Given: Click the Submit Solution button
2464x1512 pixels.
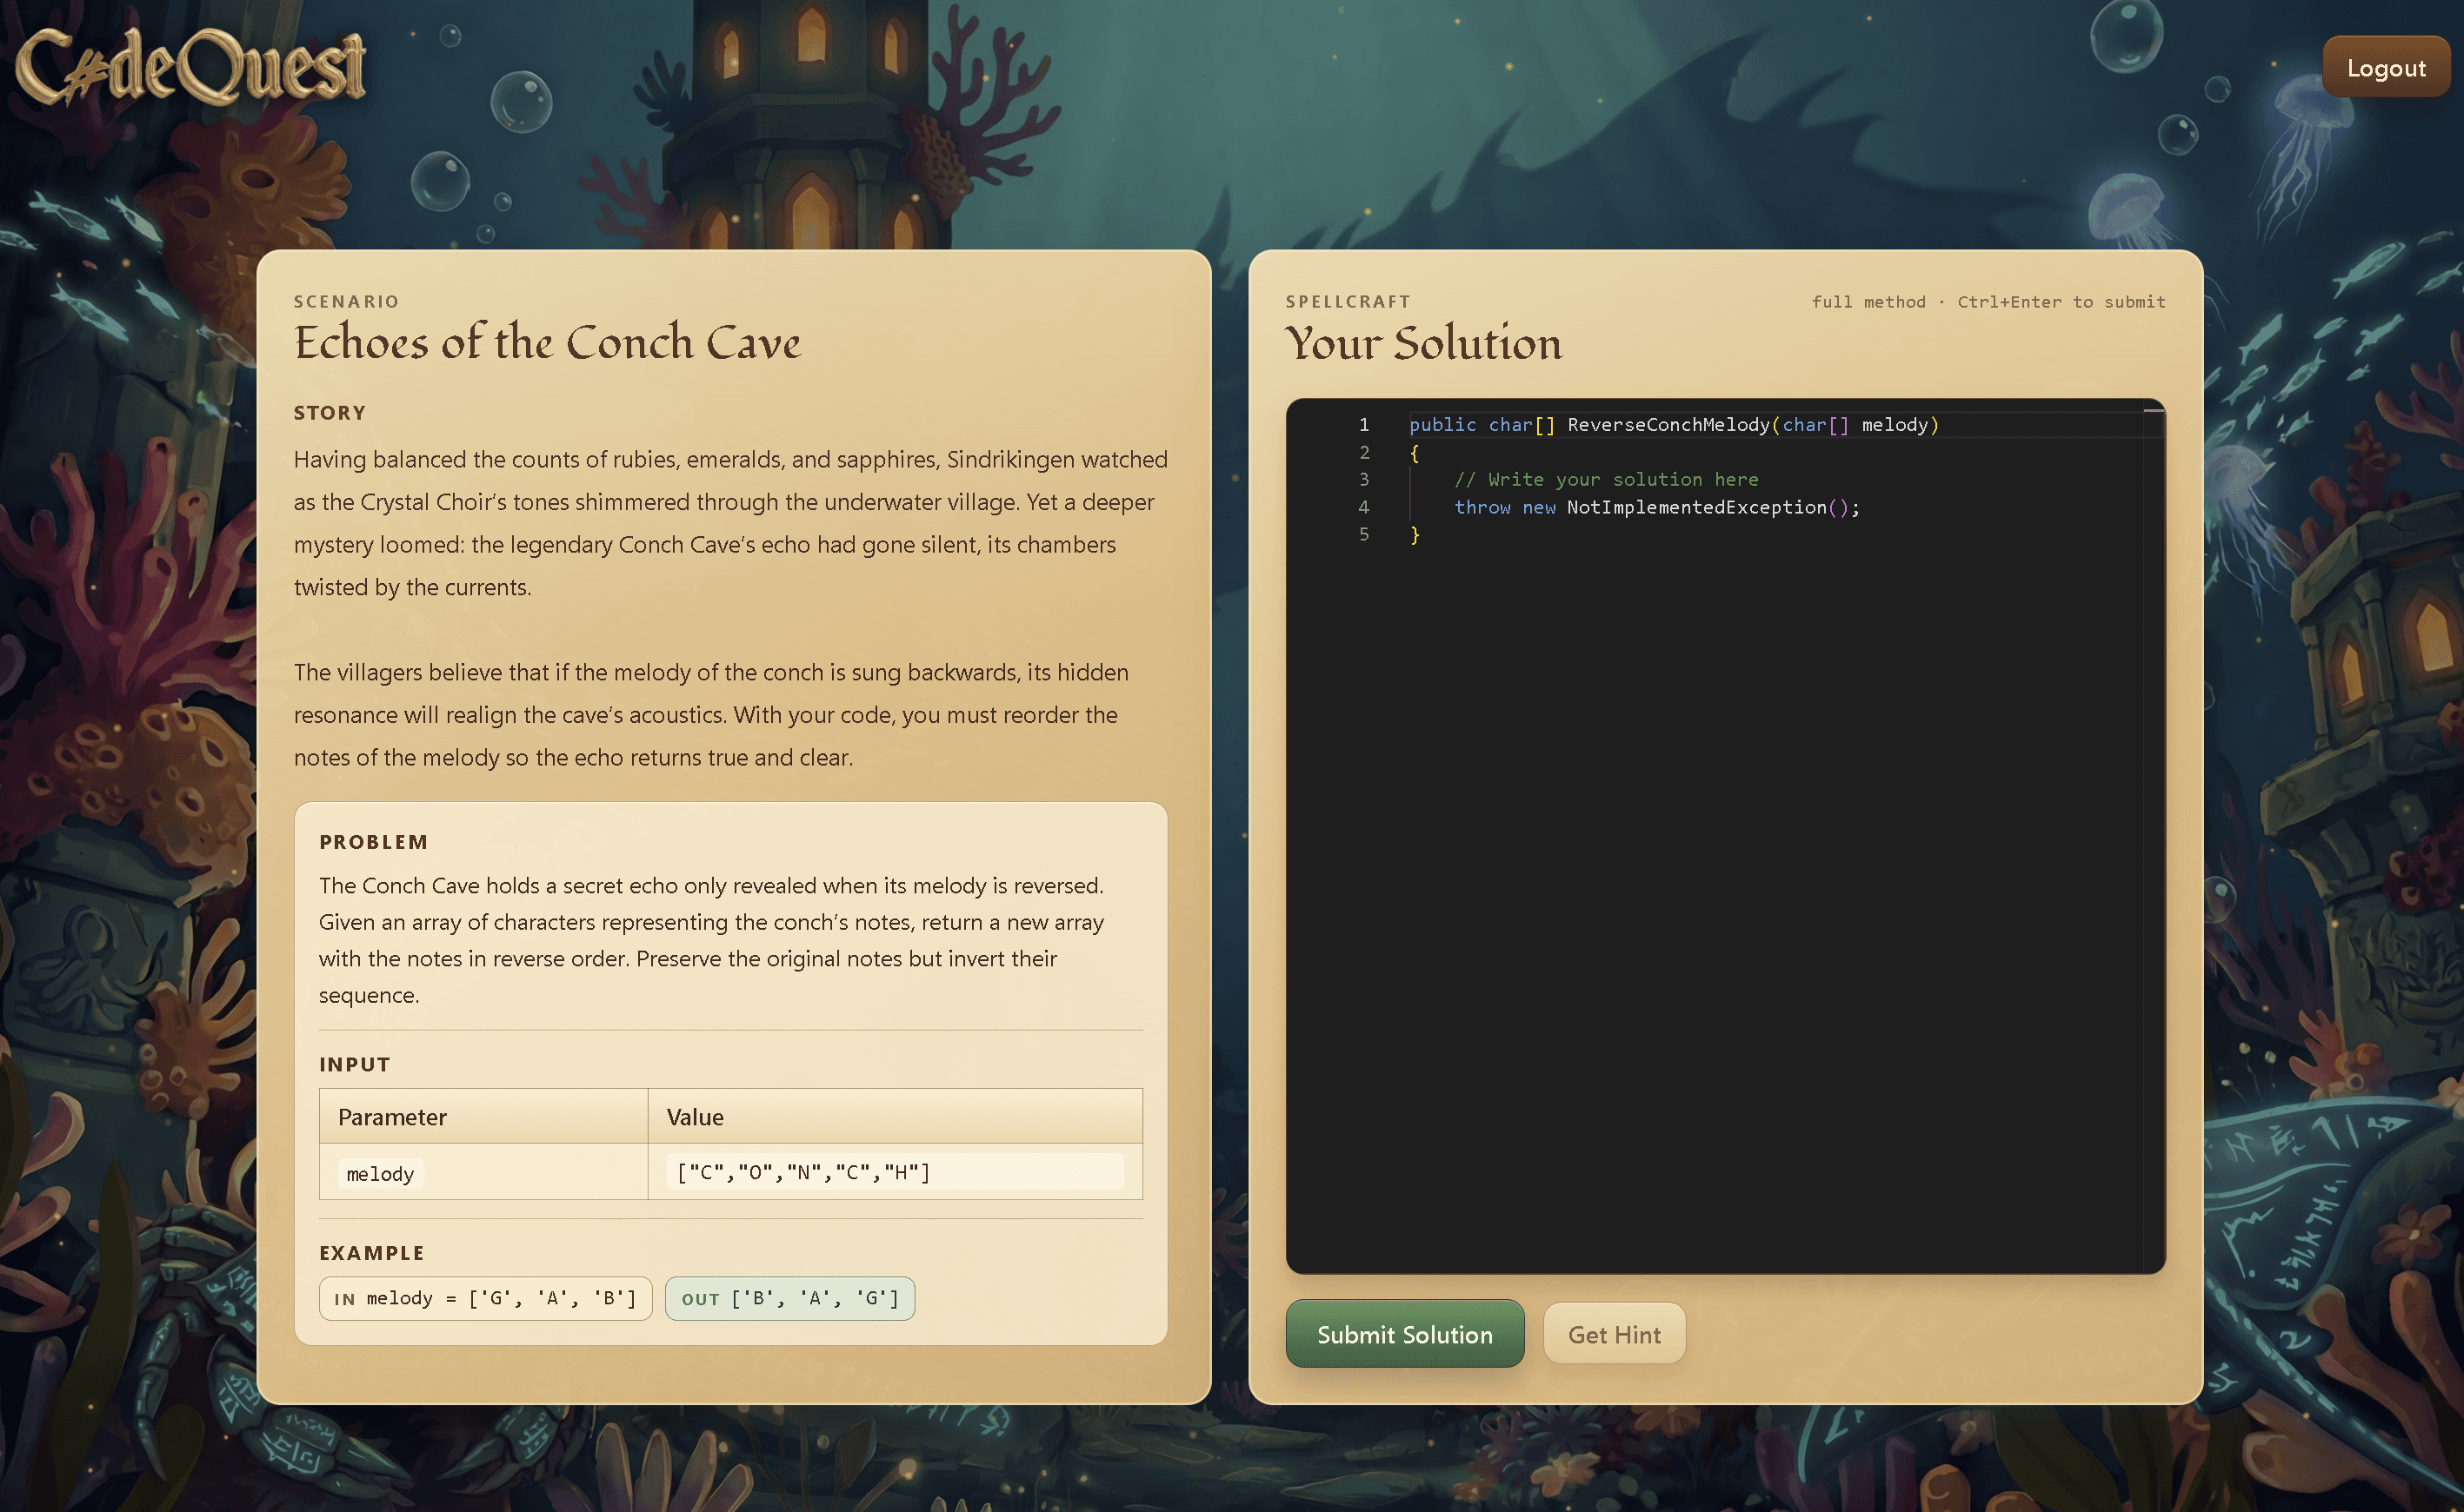Looking at the screenshot, I should [1403, 1334].
